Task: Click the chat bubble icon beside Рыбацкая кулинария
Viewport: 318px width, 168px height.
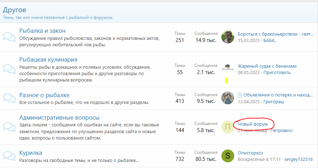Action: coord(9,69)
